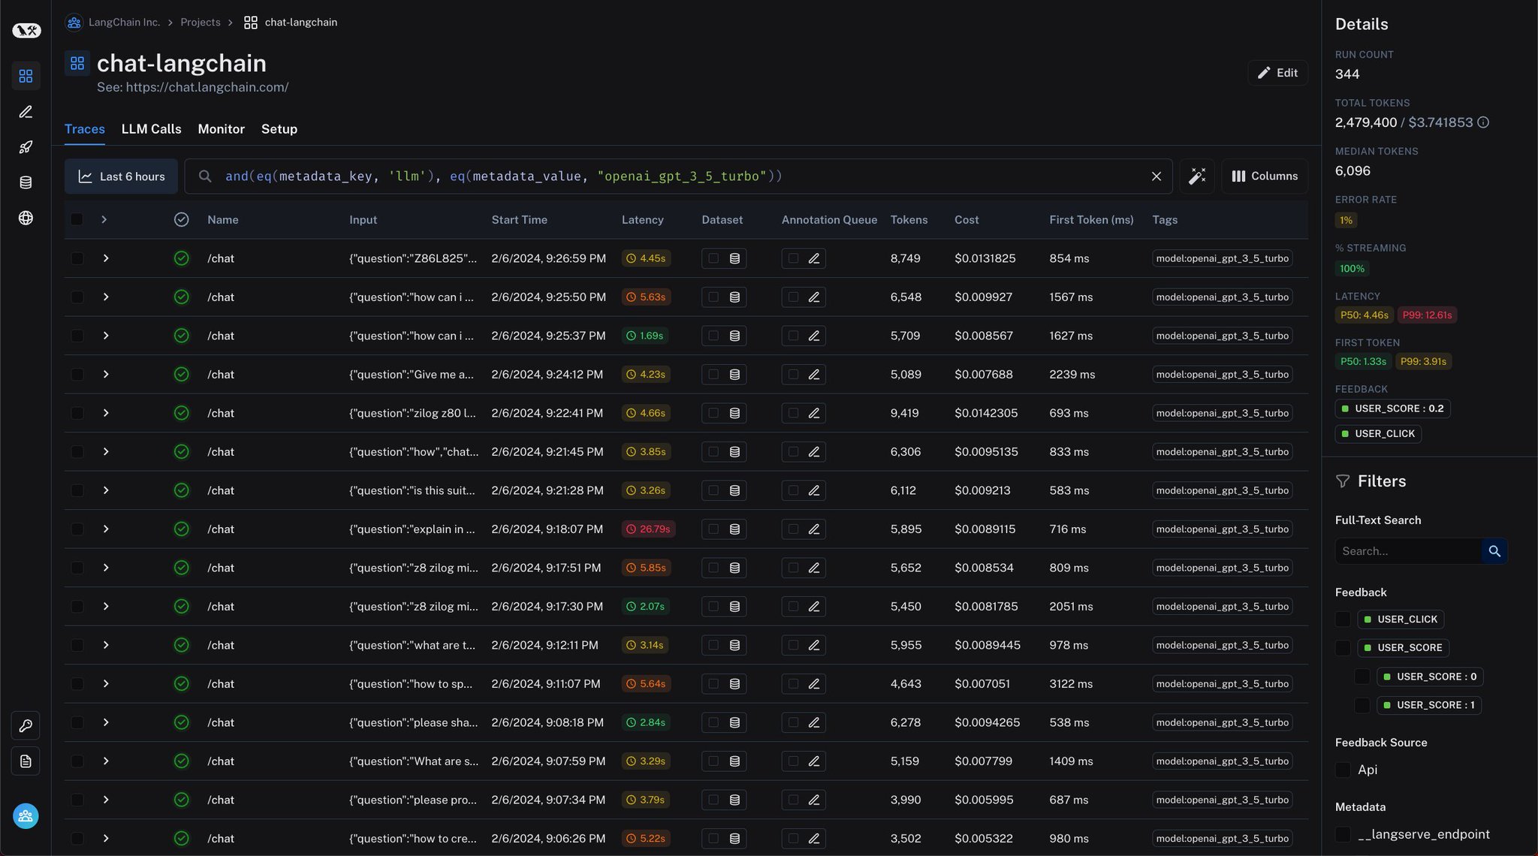Click the magic wand AI query icon
The width and height of the screenshot is (1538, 856).
point(1197,176)
